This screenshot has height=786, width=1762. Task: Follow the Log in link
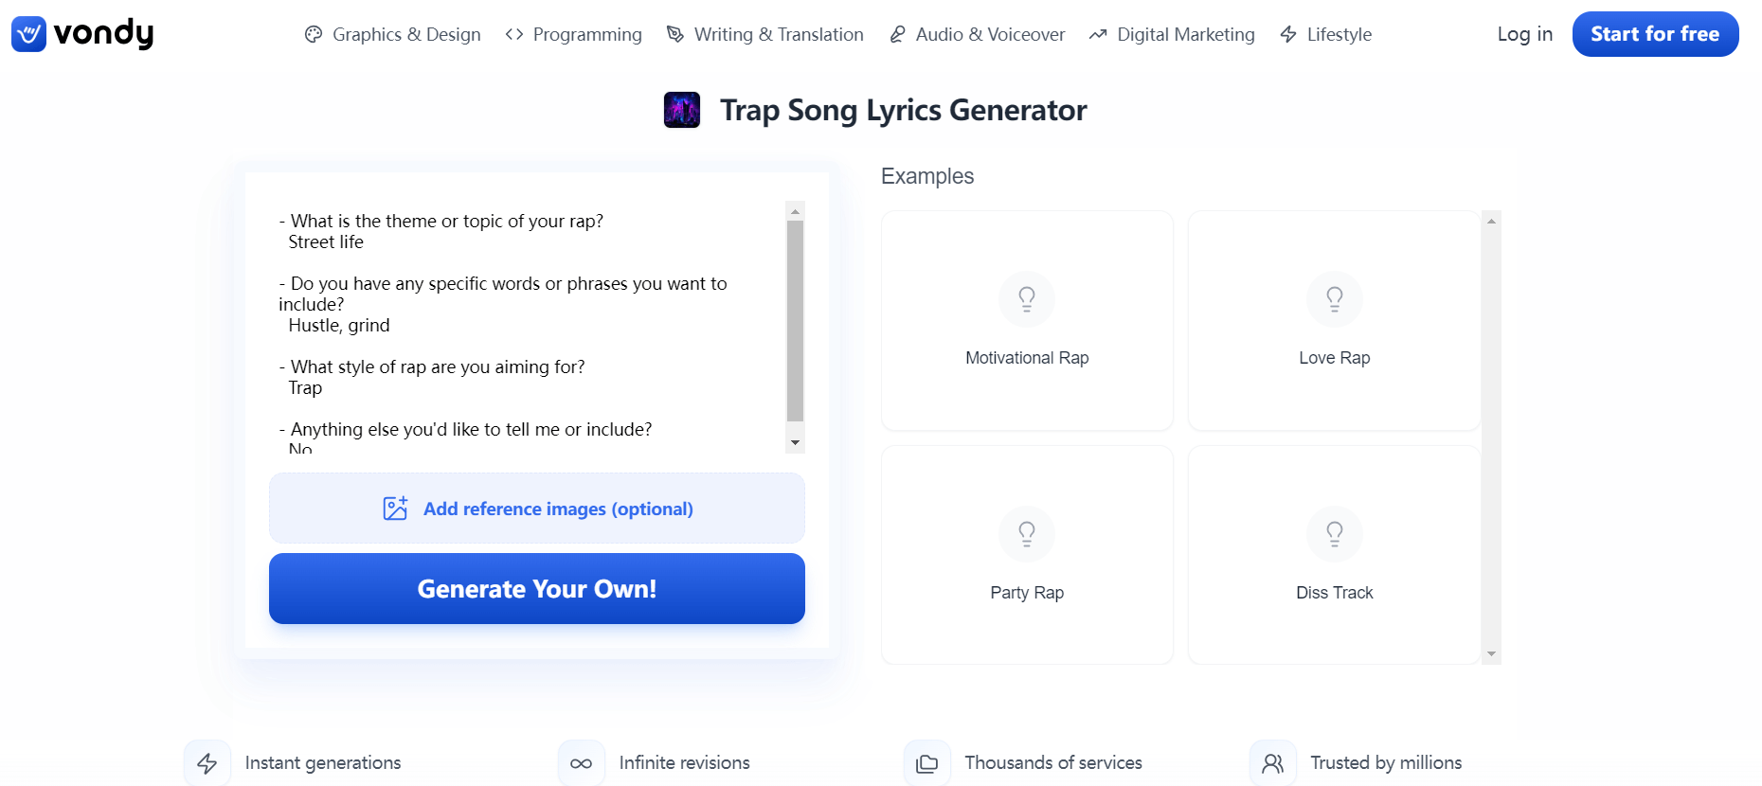click(x=1524, y=34)
